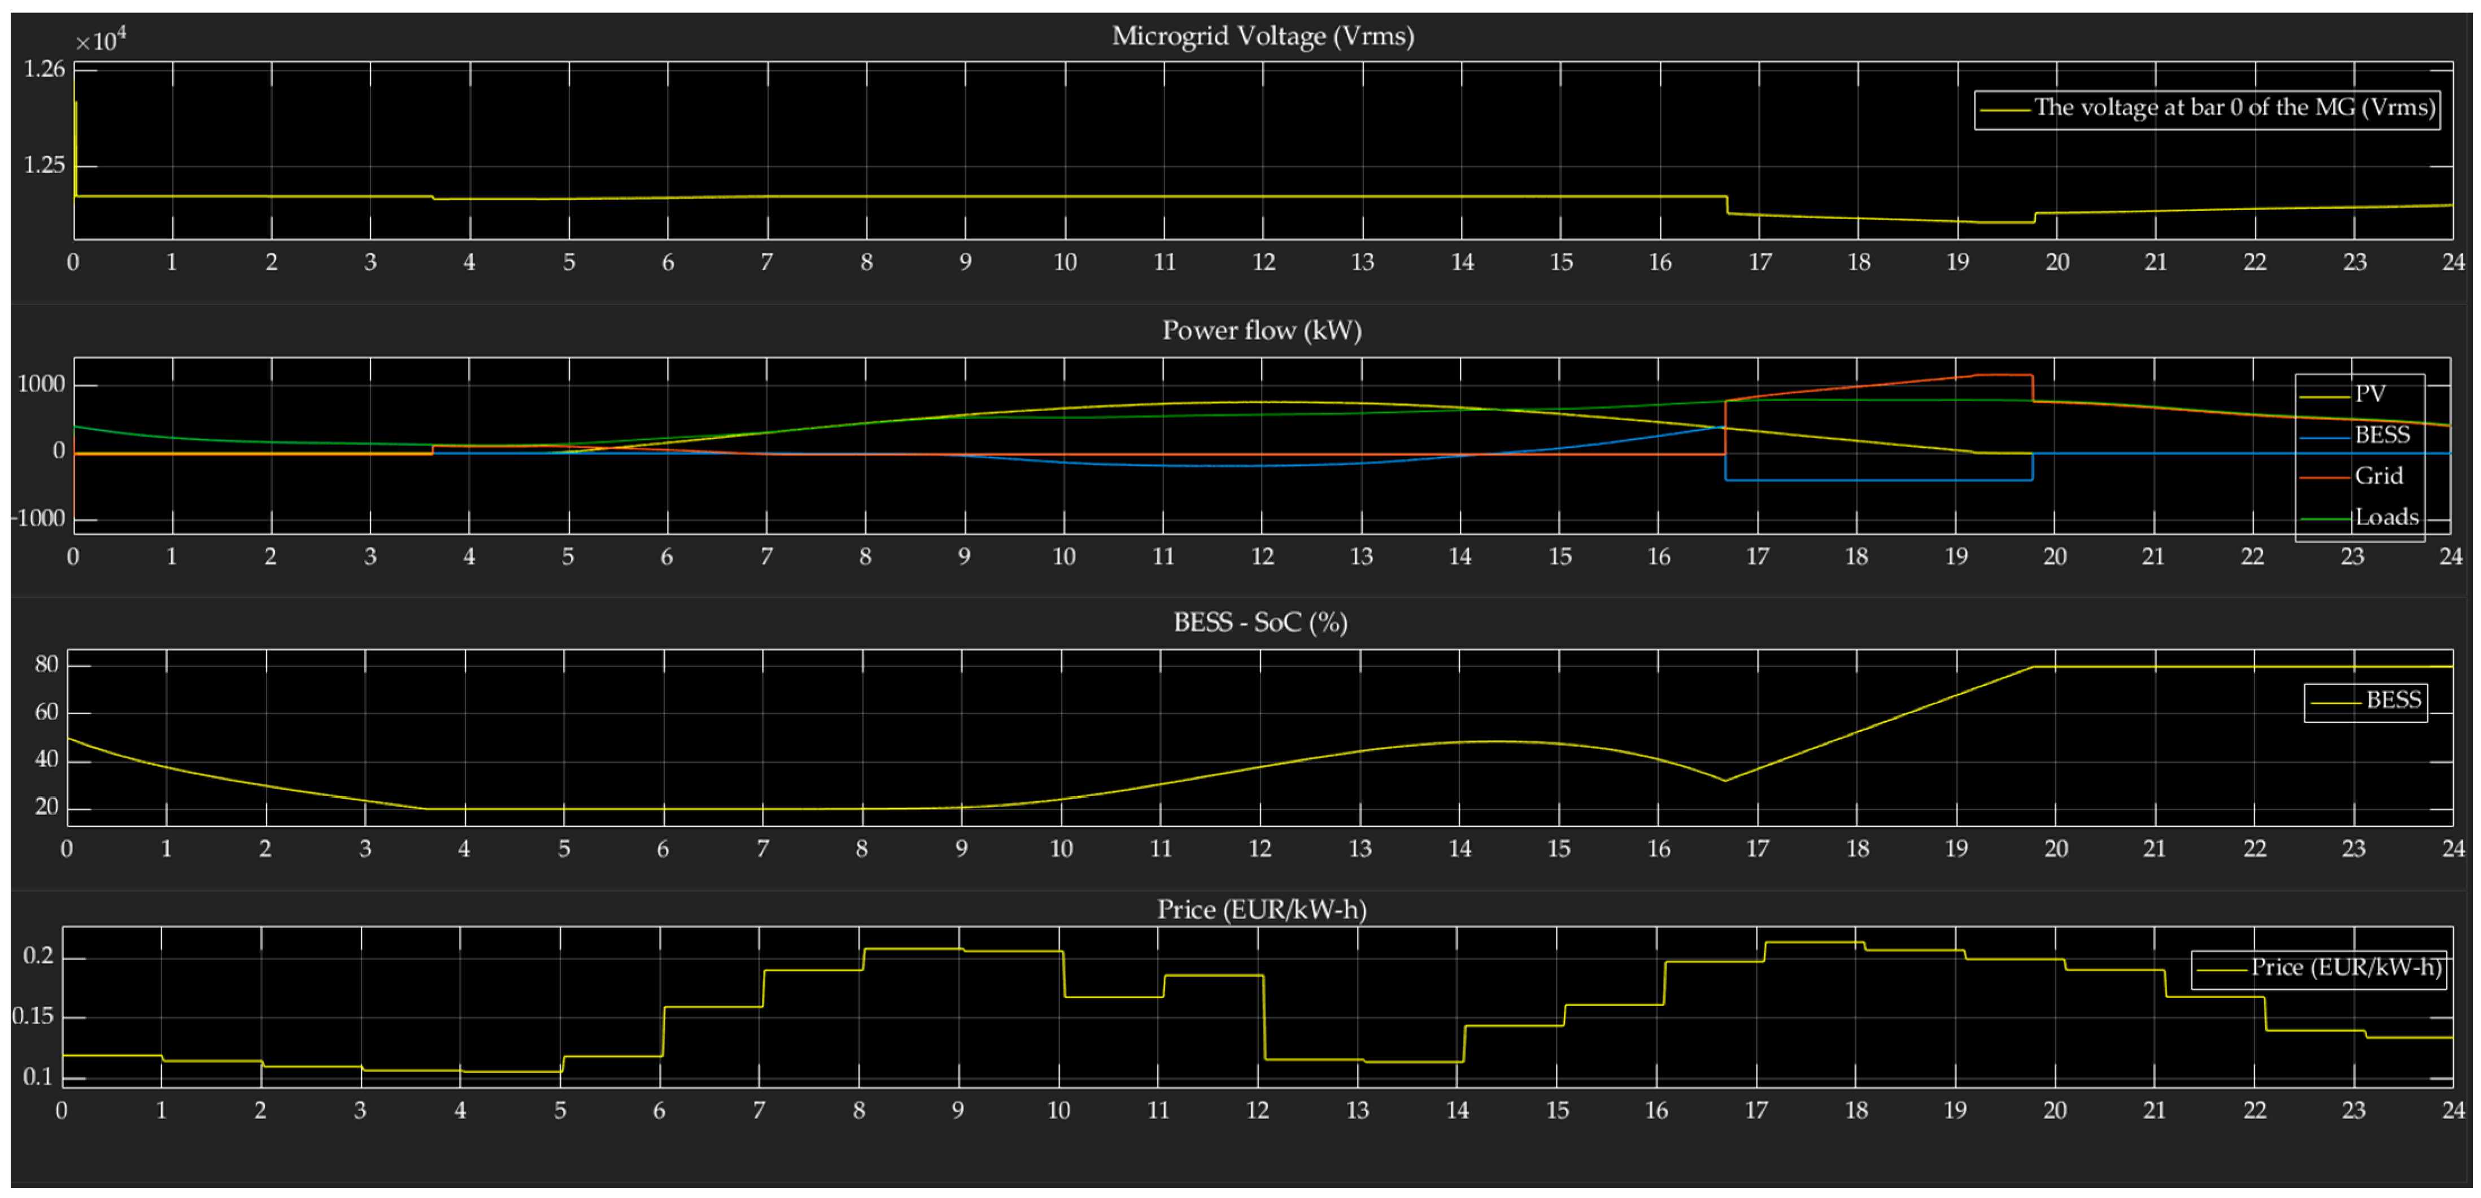Click the ×10^4 exponent label on voltage axis
The image size is (2481, 1198).
101,41
